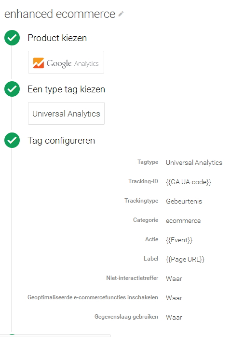This screenshot has height=337, width=244.
Task: Click the {{Event}} Actie value
Action: (x=179, y=240)
